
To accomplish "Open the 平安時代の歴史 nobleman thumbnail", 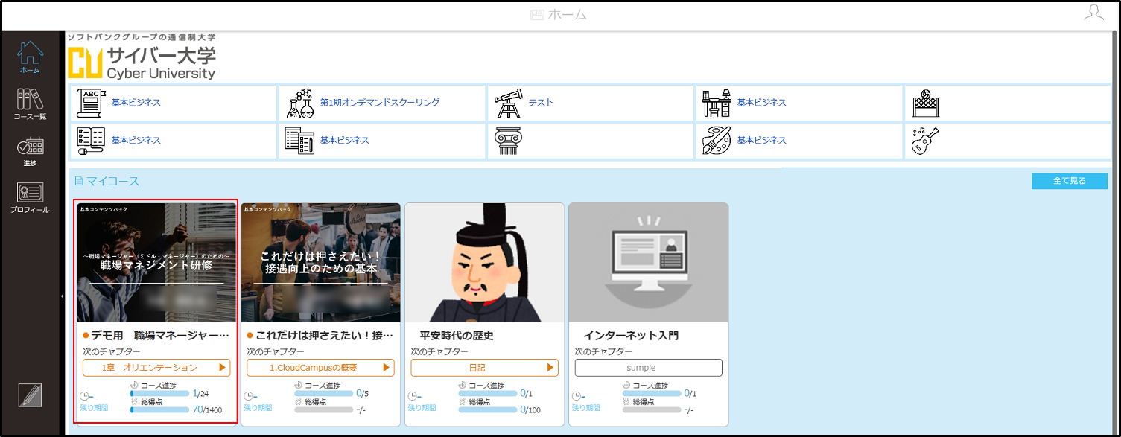I will [x=485, y=263].
